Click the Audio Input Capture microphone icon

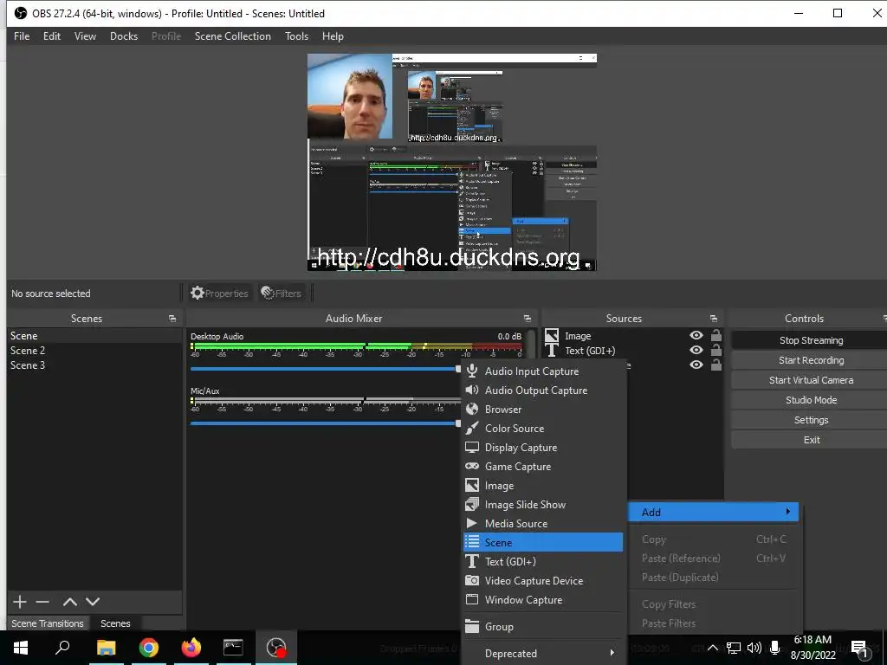(472, 371)
